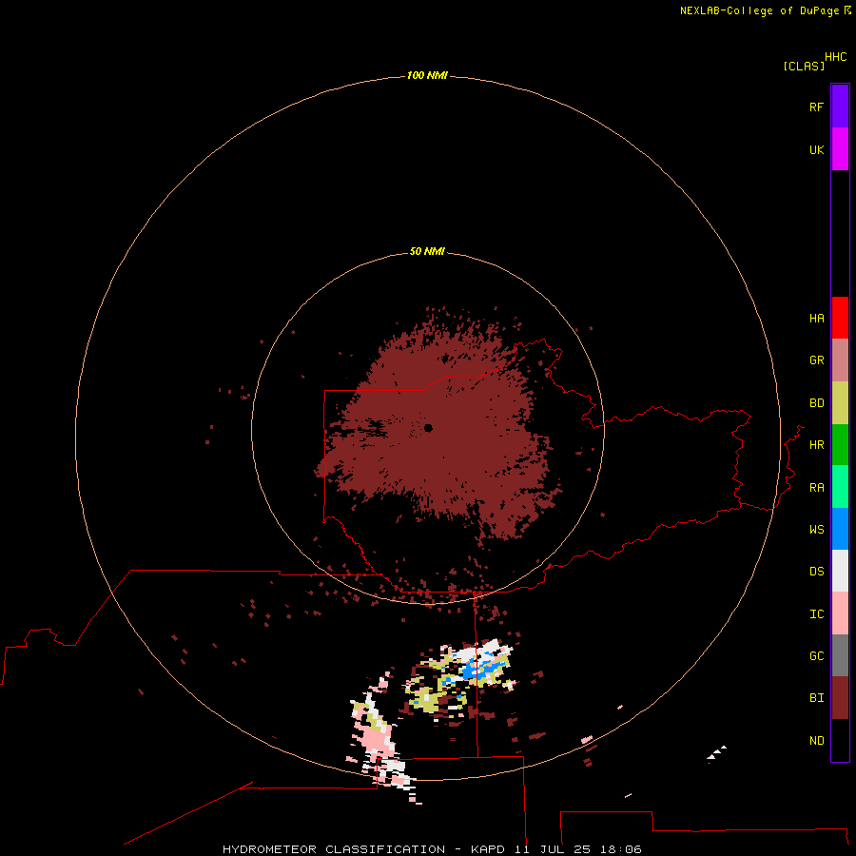
Task: Click the ND black legend color block
Action: tap(840, 740)
